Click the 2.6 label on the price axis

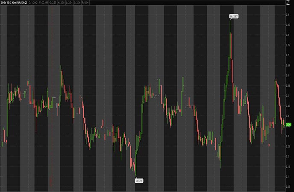[288, 76]
